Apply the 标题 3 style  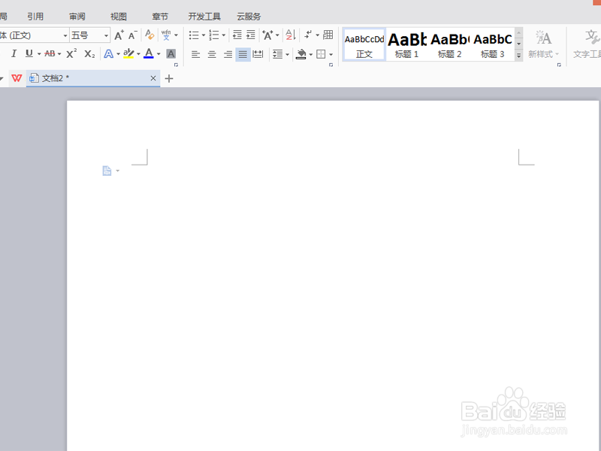[x=493, y=44]
